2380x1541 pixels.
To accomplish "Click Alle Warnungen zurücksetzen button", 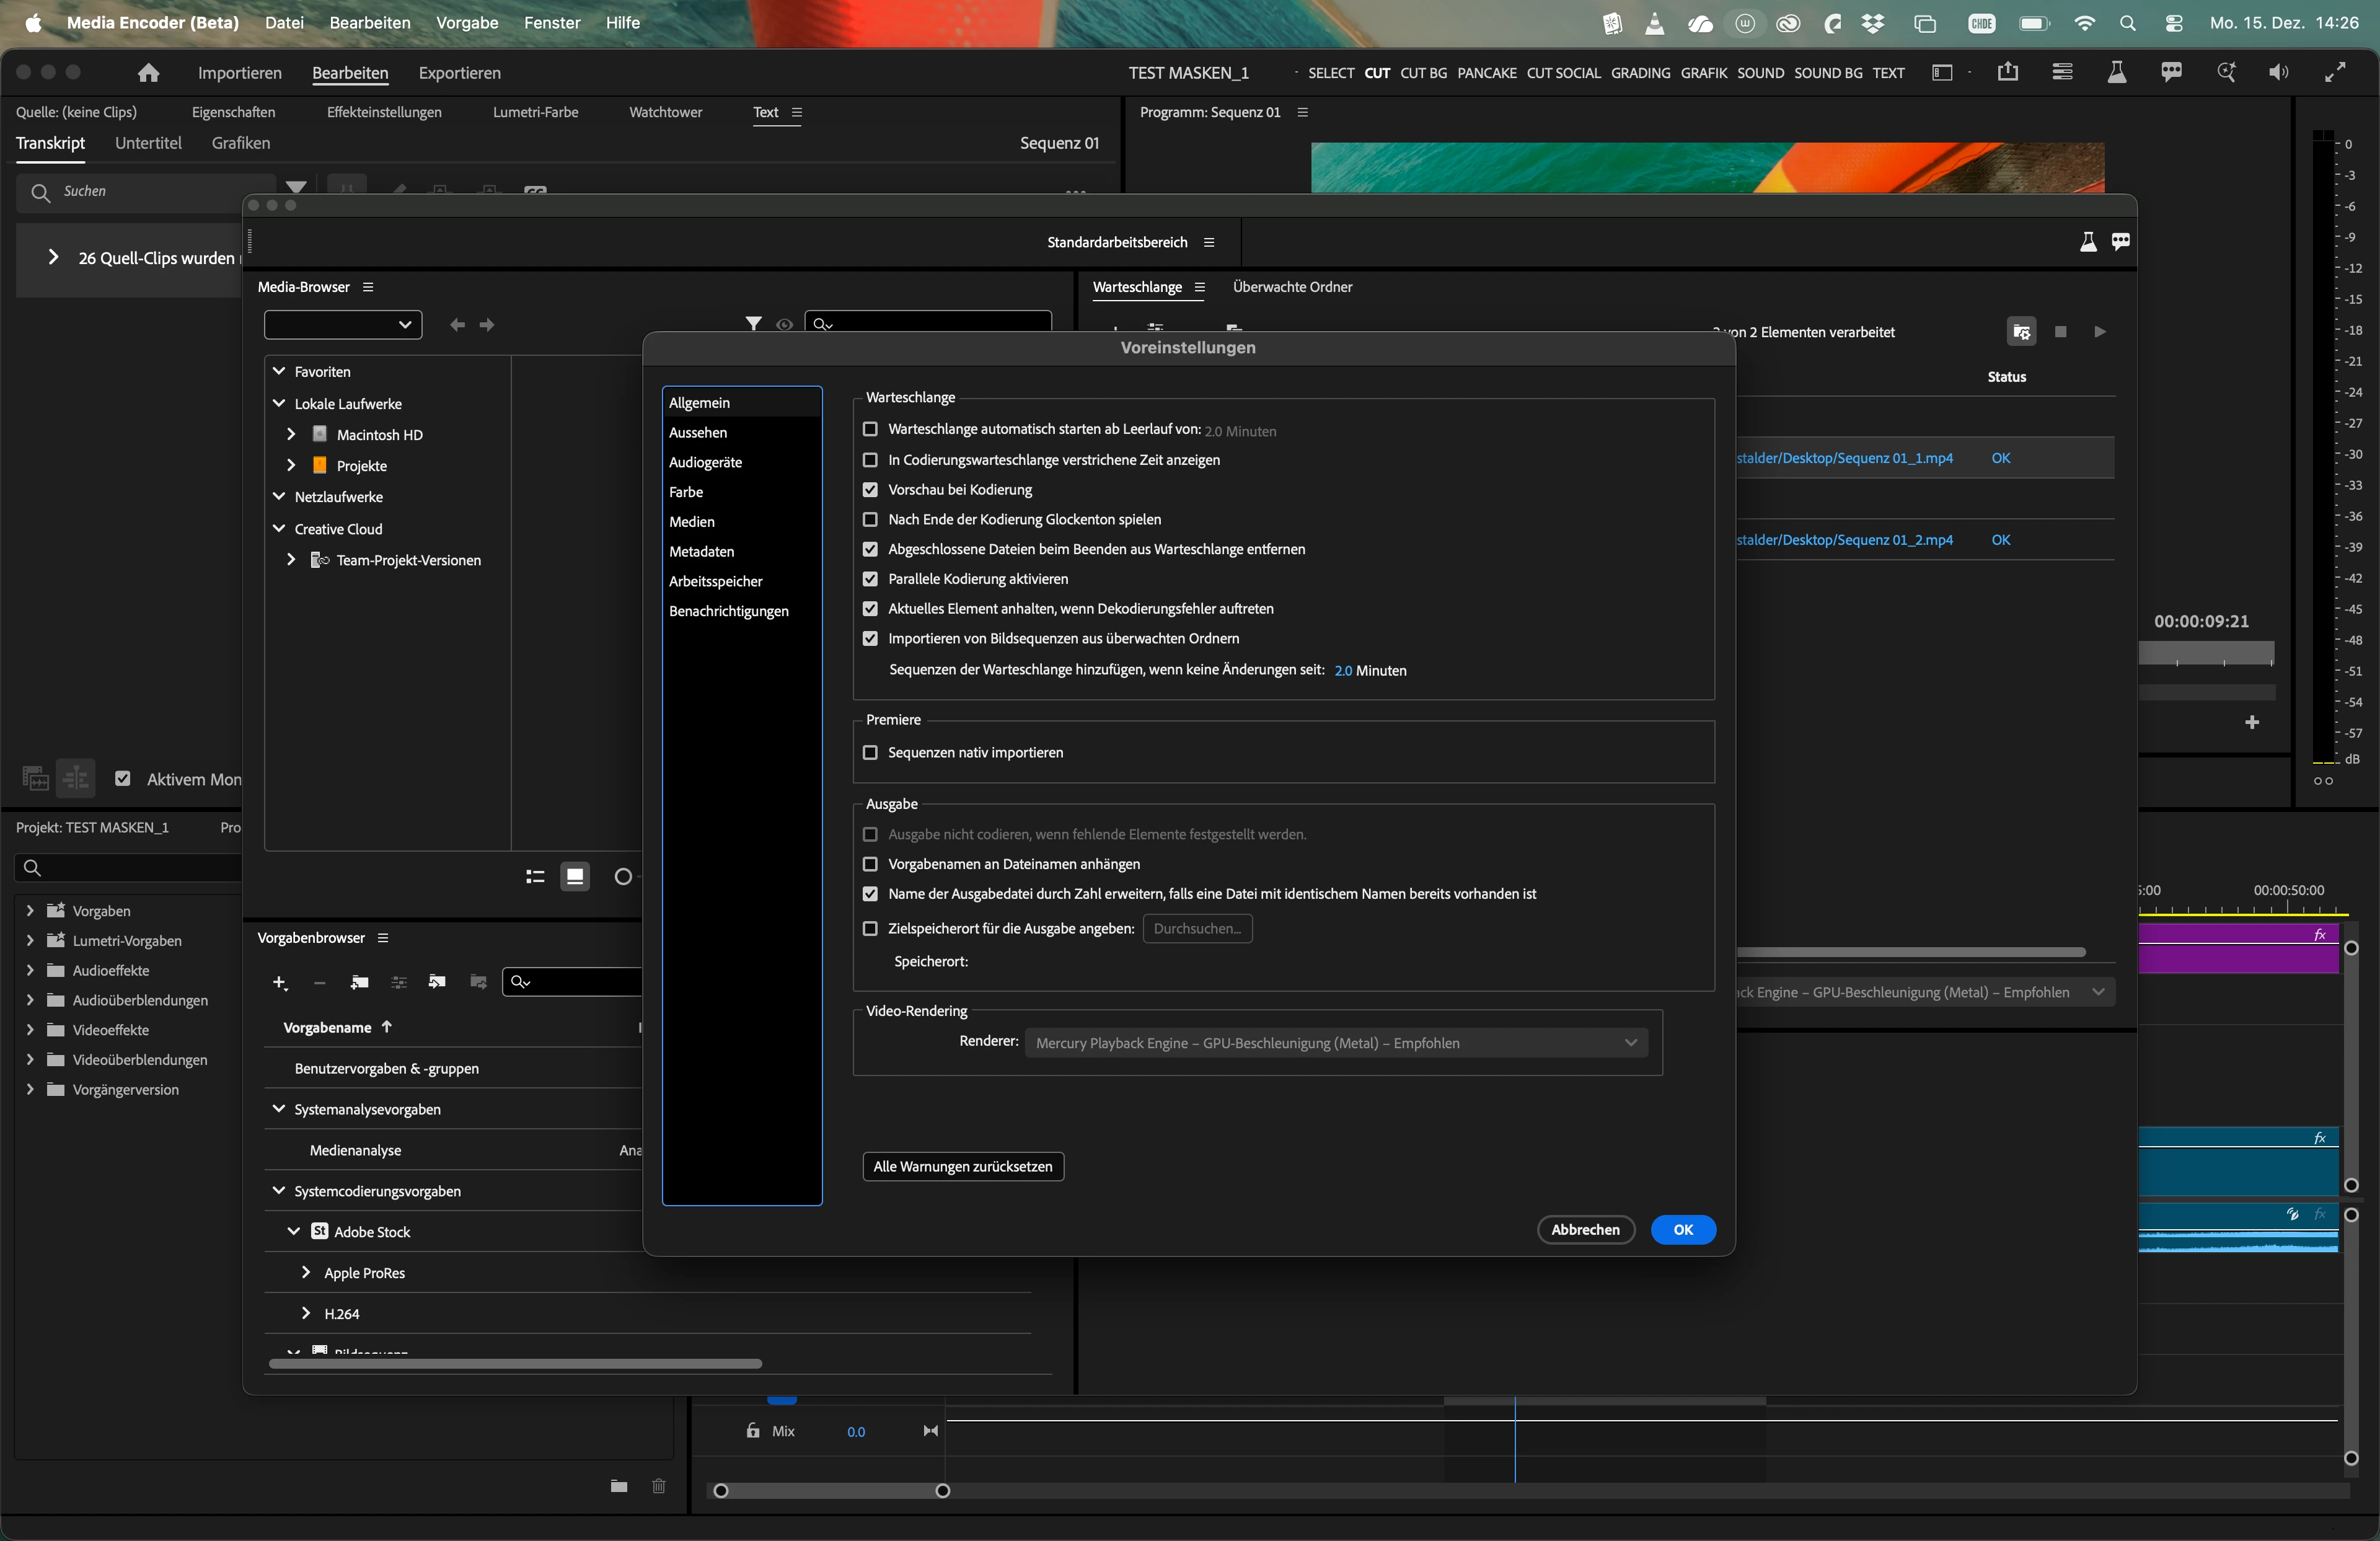I will point(962,1167).
